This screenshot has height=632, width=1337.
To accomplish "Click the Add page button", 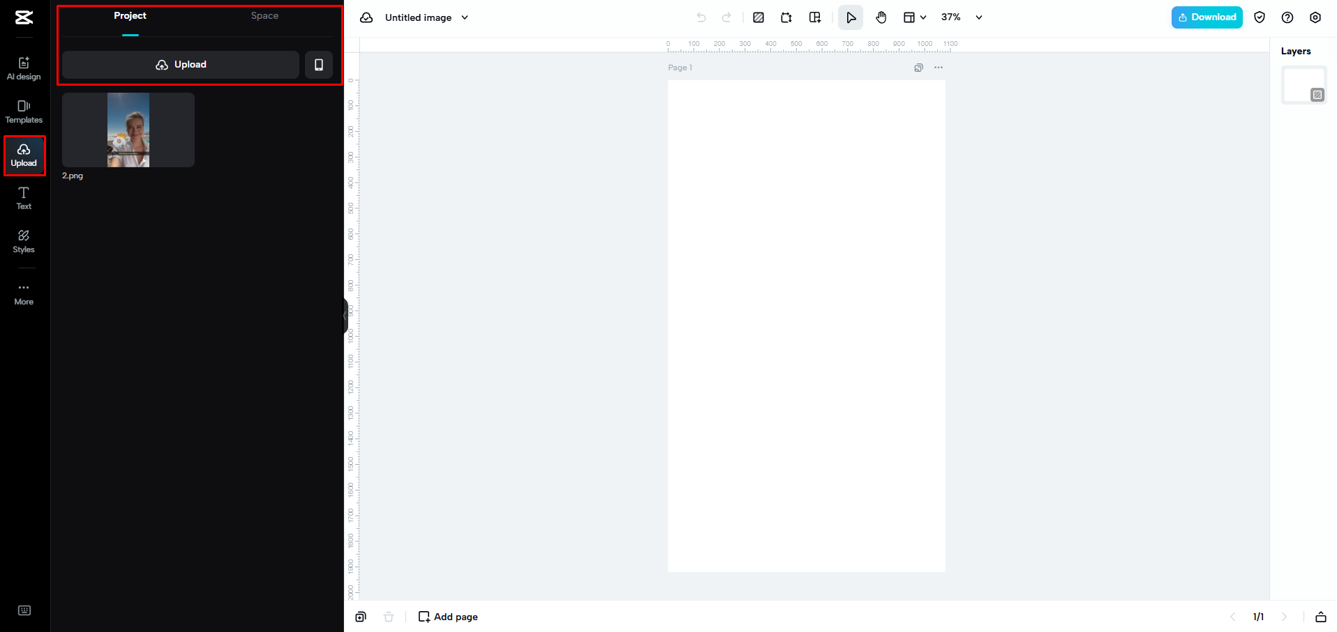I will (447, 617).
